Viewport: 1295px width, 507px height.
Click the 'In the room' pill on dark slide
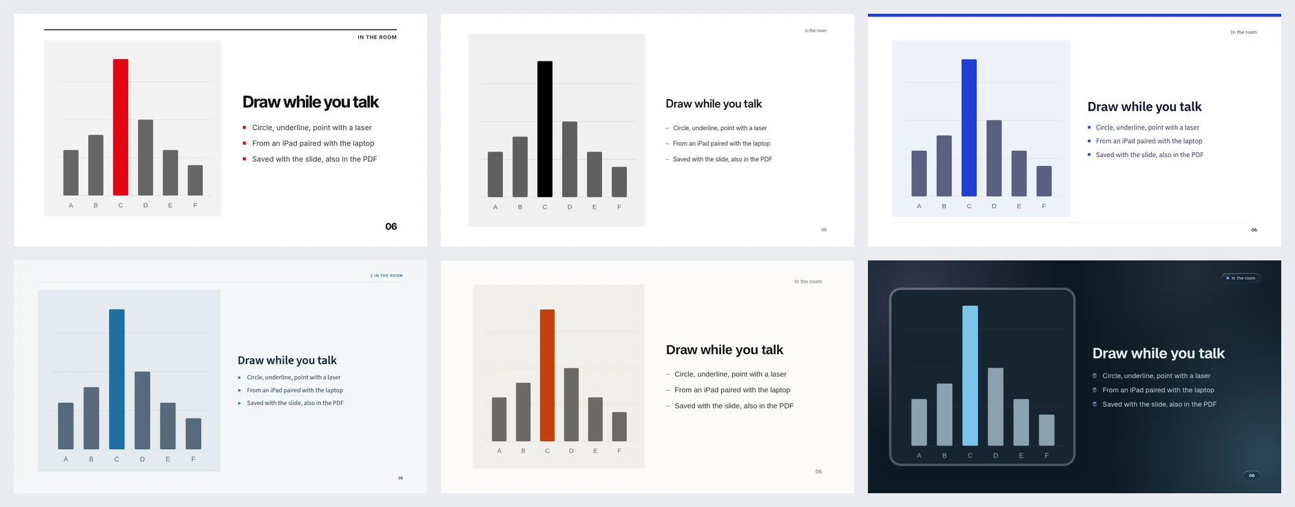point(1241,278)
